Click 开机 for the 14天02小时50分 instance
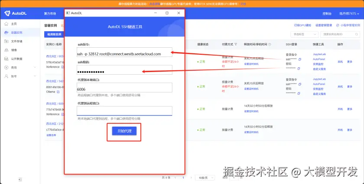Screen dimensions: 364x184 [340, 109]
